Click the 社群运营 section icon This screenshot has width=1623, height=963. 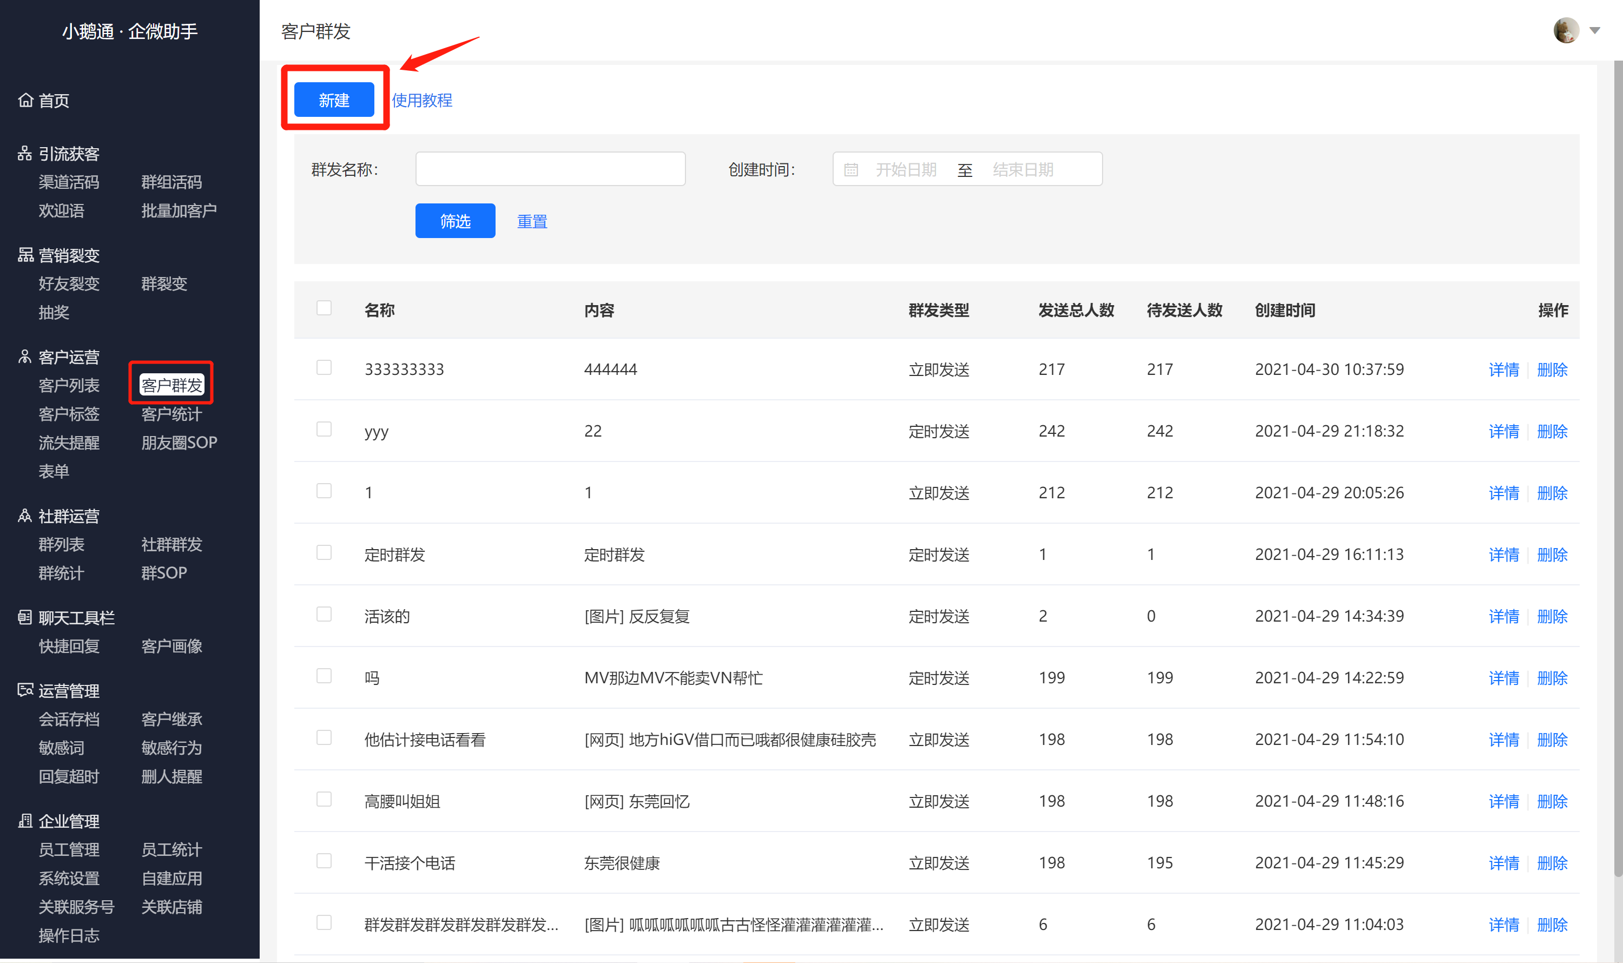pyautogui.click(x=25, y=516)
